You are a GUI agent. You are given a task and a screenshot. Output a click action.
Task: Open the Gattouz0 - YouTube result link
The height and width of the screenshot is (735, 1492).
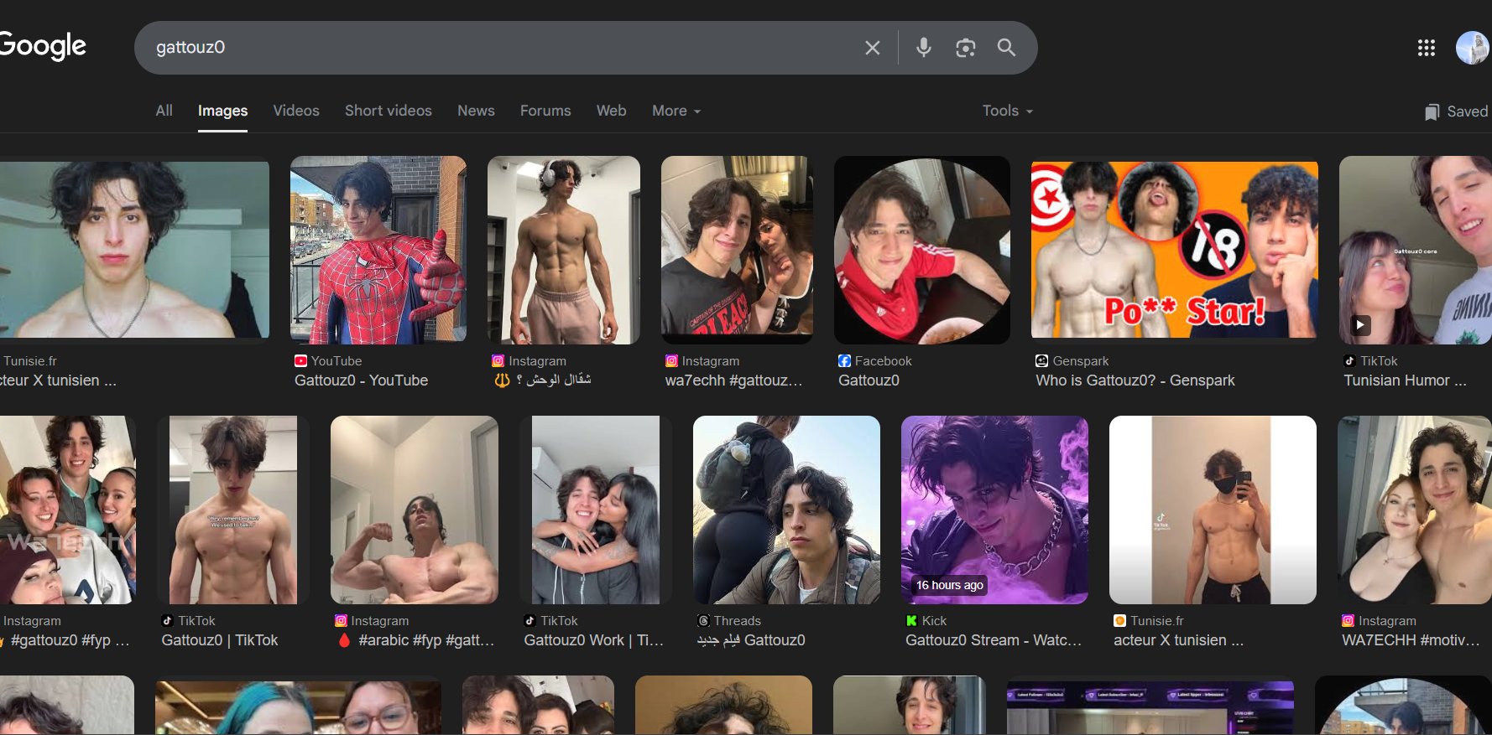pos(362,380)
